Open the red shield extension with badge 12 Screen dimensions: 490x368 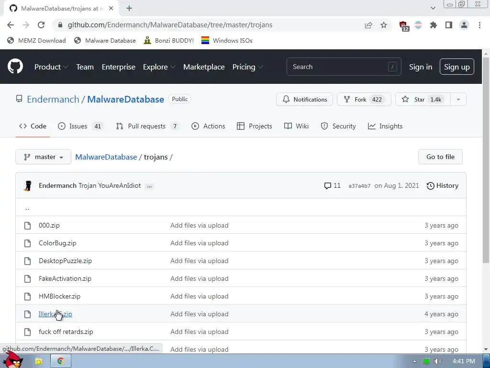[404, 26]
